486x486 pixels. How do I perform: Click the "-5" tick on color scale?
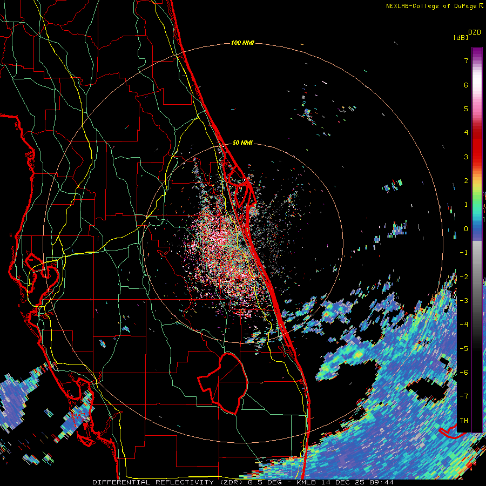coord(464,348)
